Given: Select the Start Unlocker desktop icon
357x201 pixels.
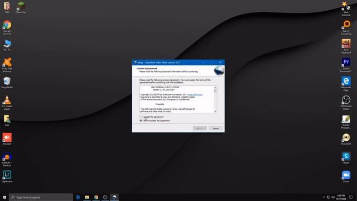Looking at the screenshot, I should [346, 9].
